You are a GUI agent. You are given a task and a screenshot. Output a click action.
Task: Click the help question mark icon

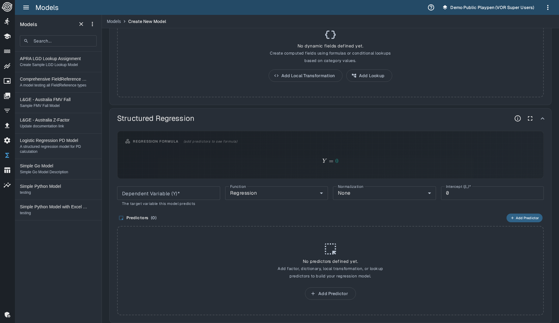pos(431,7)
